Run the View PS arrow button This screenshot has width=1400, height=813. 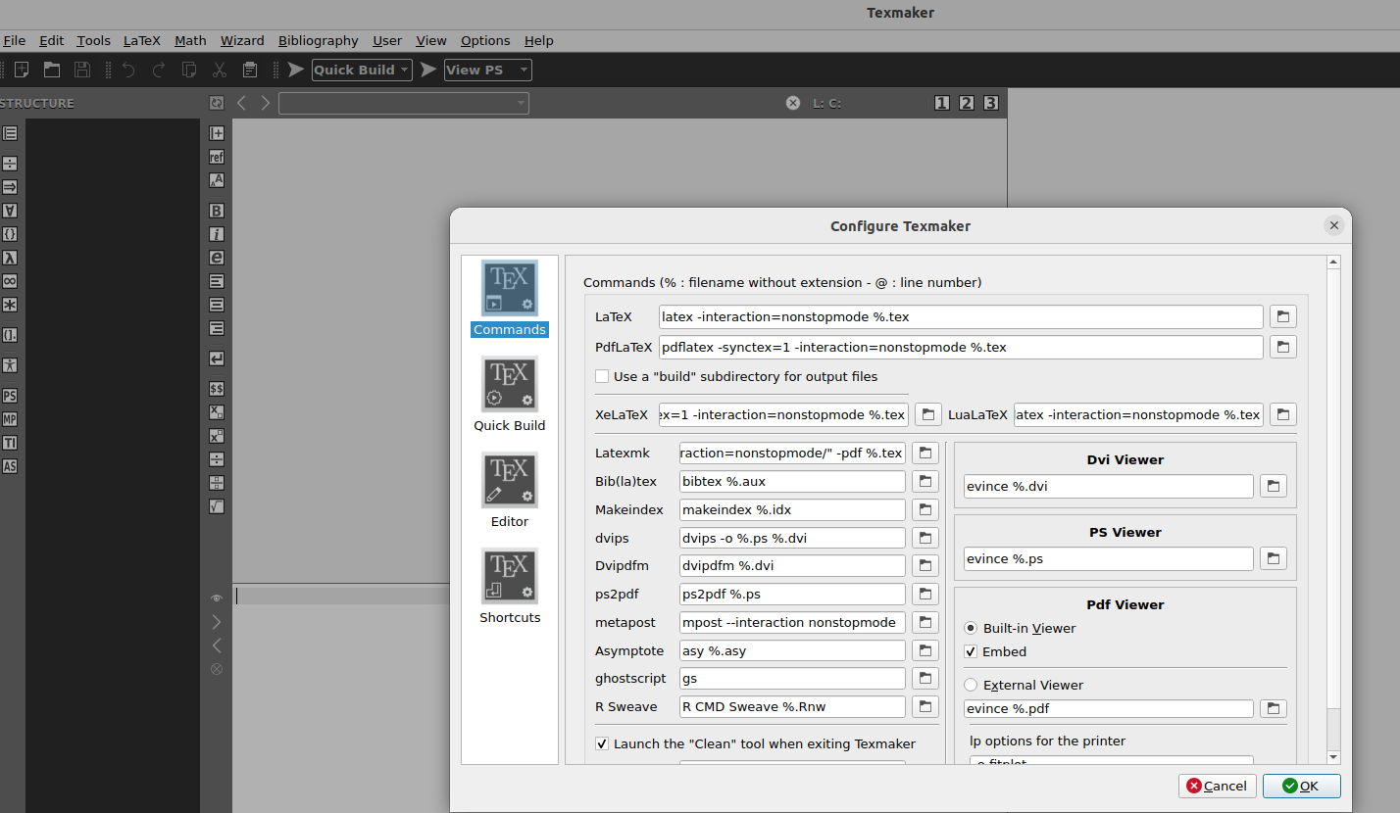[427, 70]
